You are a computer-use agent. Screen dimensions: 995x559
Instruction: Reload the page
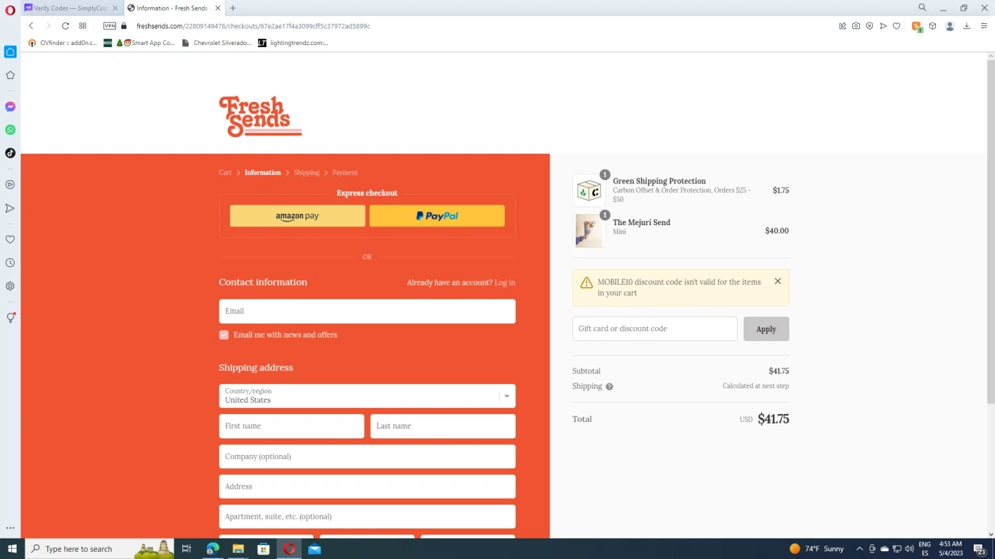(65, 26)
